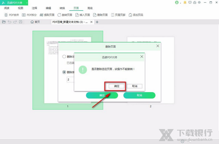This screenshot has width=219, height=144.
Task: Click the gold VIP medal icon
Action: 185,3
